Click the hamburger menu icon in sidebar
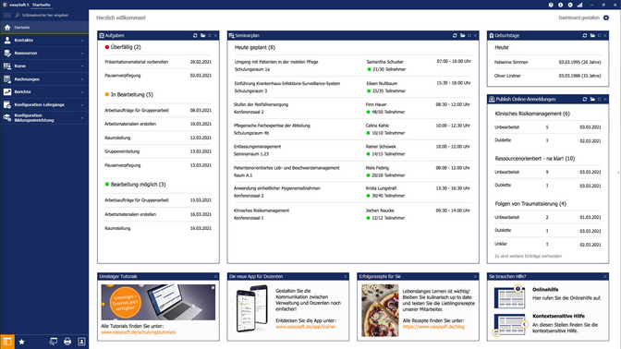 pos(7,15)
